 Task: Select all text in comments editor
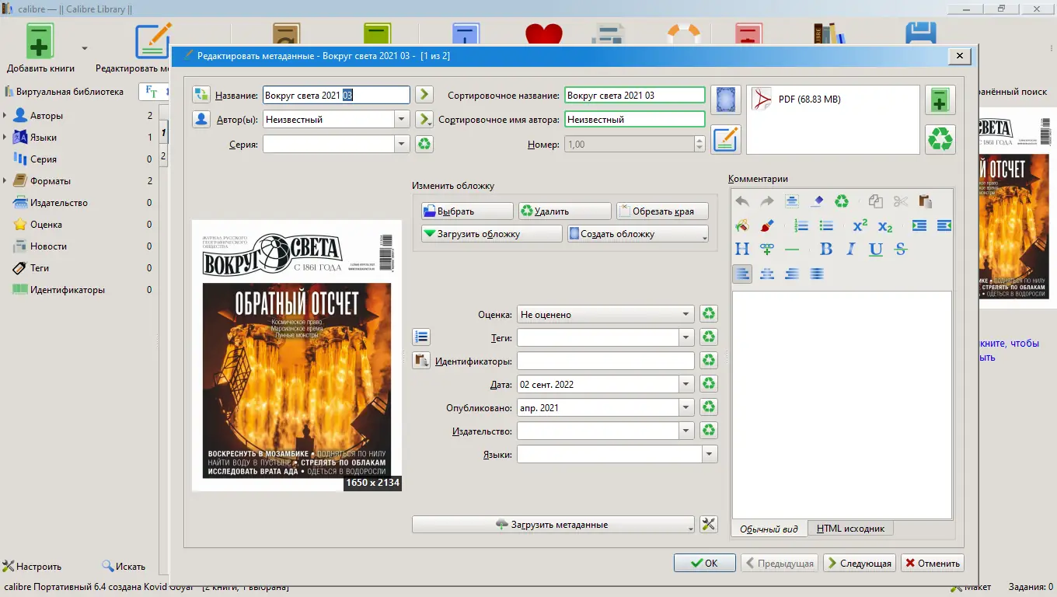(x=792, y=201)
